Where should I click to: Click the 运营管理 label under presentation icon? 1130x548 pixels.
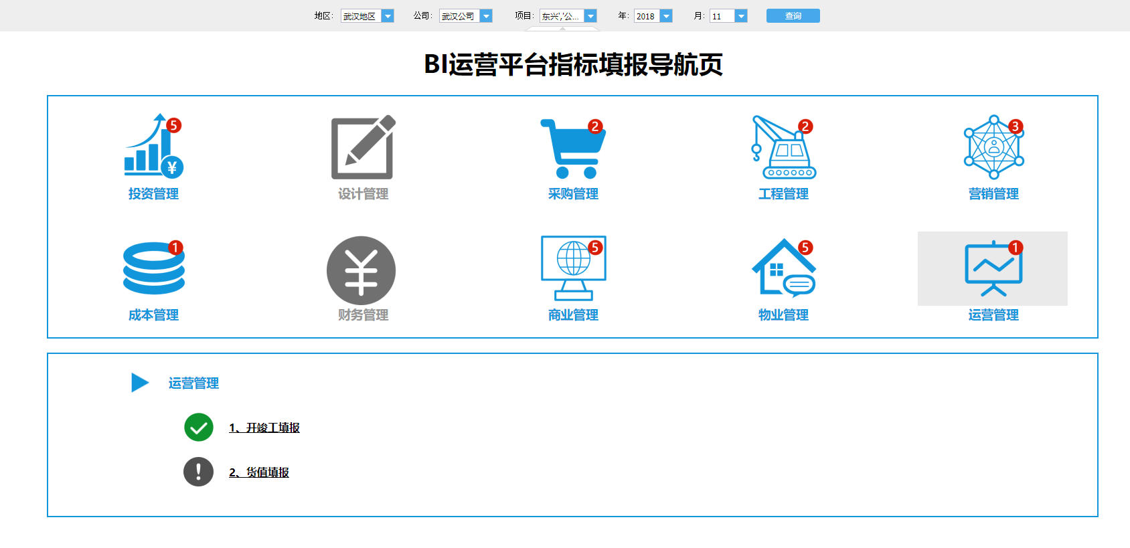(x=993, y=315)
